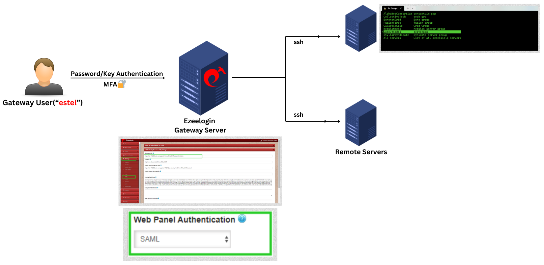The height and width of the screenshot is (265, 544).
Task: Click the New Signing Certificate help icon
Action: [158, 198]
